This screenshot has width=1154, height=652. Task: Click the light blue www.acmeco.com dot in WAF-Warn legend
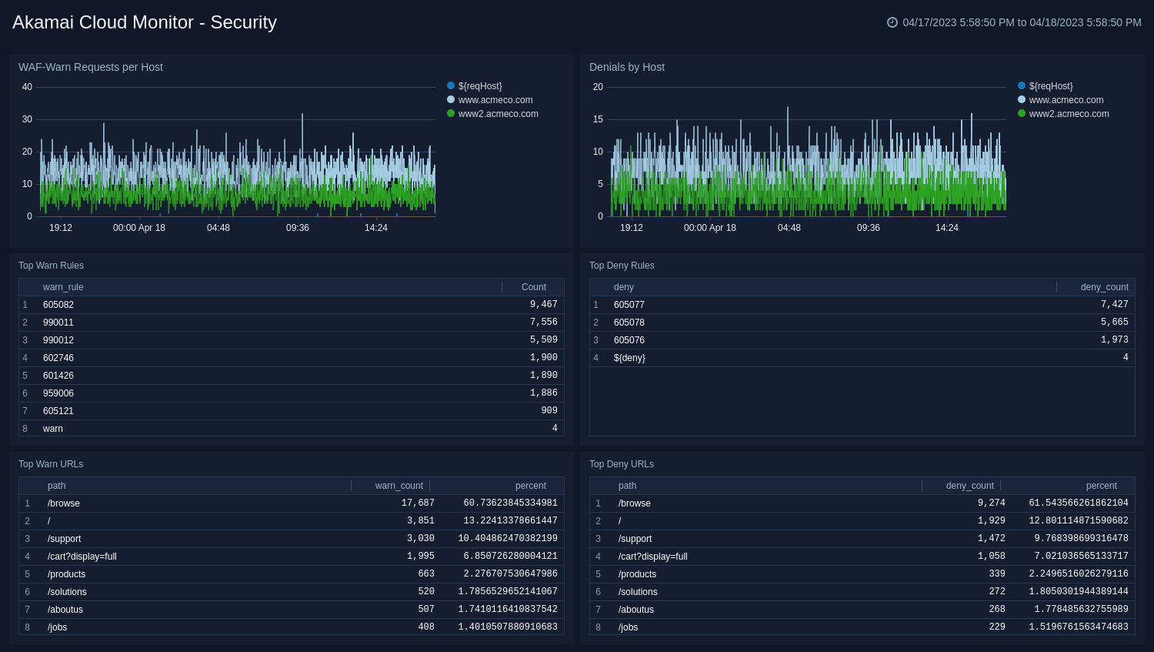451,99
